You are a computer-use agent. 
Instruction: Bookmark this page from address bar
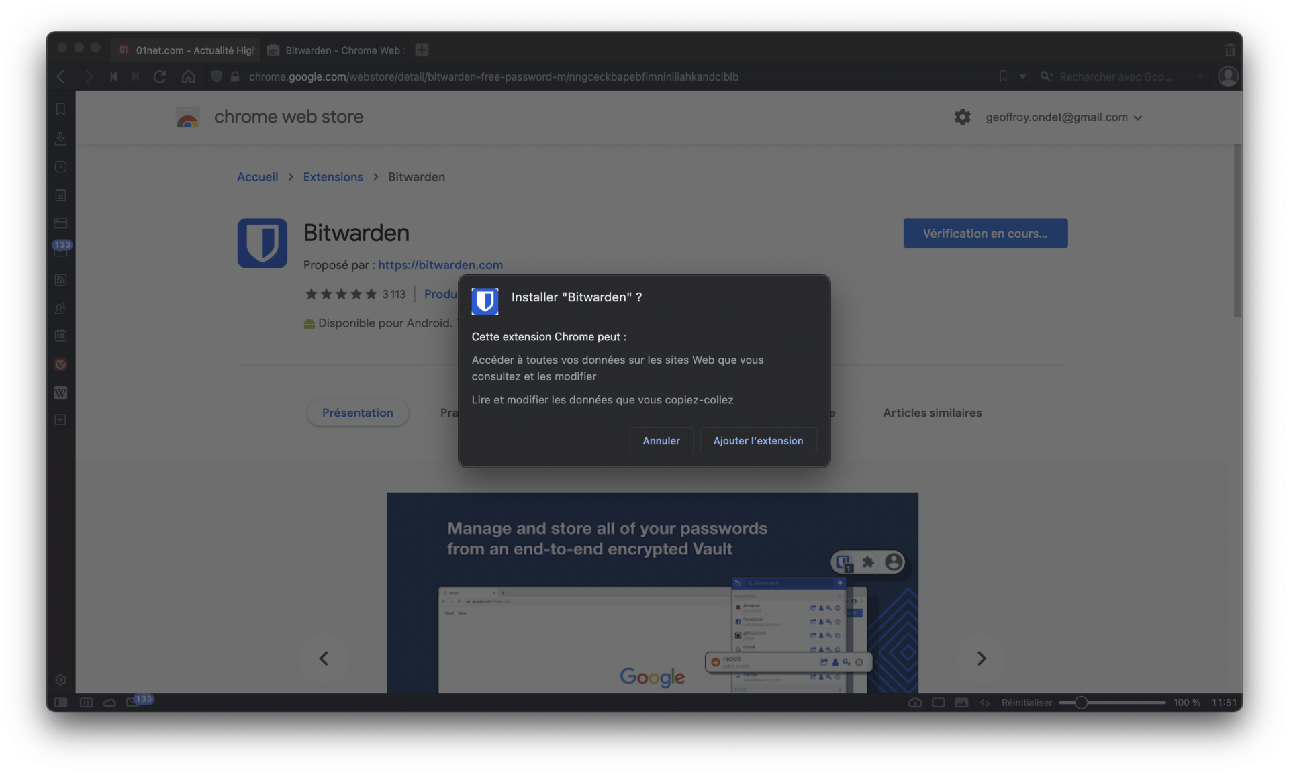(1003, 76)
